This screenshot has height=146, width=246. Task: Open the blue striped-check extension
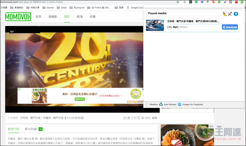[202, 2]
